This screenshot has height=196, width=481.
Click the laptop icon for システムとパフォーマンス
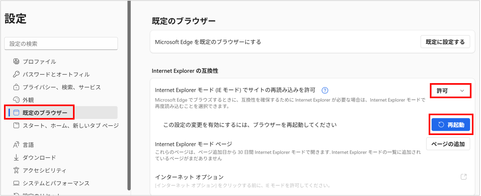pyautogui.click(x=16, y=183)
